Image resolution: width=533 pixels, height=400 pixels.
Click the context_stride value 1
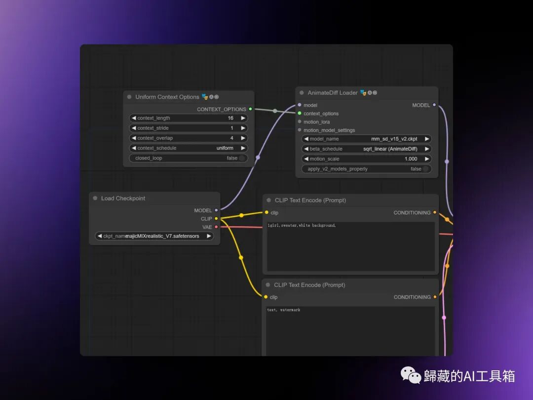(232, 128)
